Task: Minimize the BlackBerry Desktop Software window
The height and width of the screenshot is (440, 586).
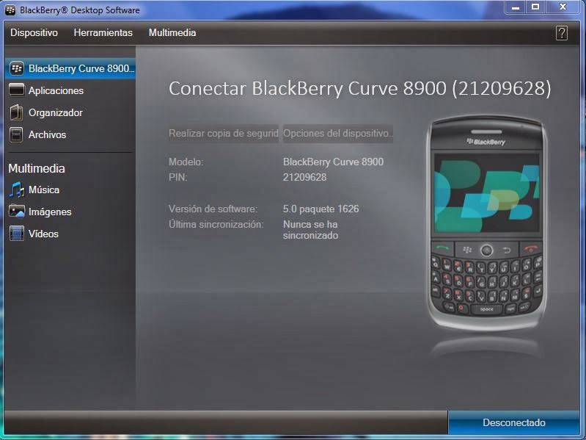Action: 516,7
